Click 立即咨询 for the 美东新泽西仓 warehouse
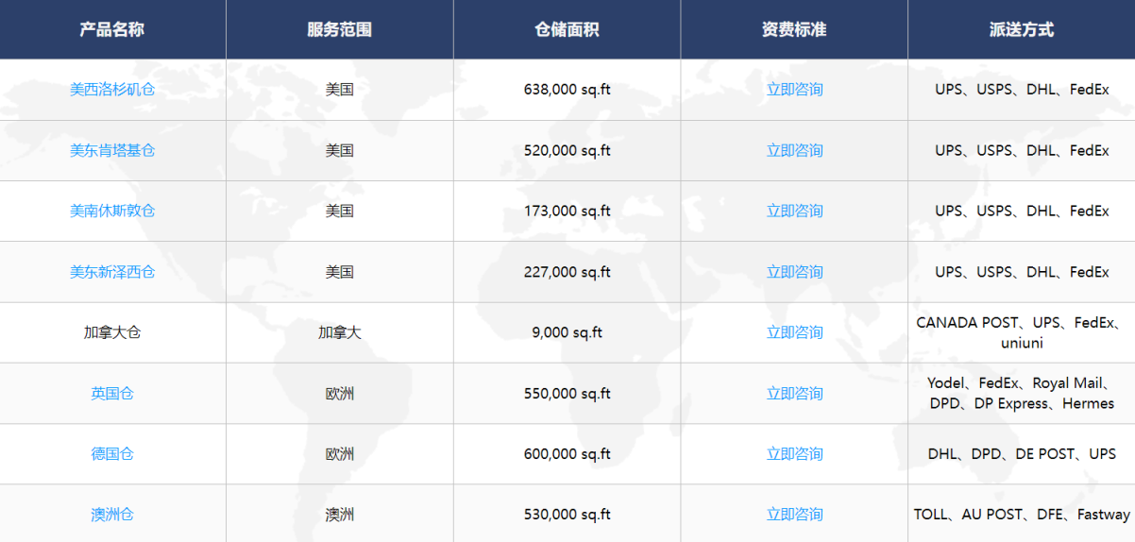 coord(794,272)
